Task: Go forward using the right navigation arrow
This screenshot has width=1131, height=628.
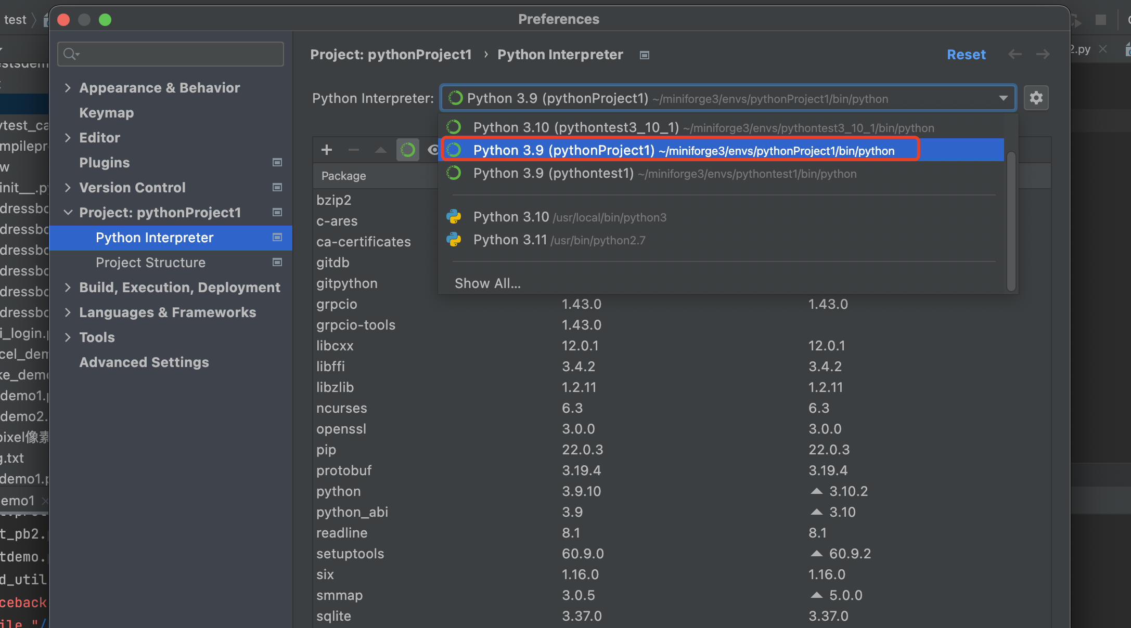Action: (x=1043, y=54)
